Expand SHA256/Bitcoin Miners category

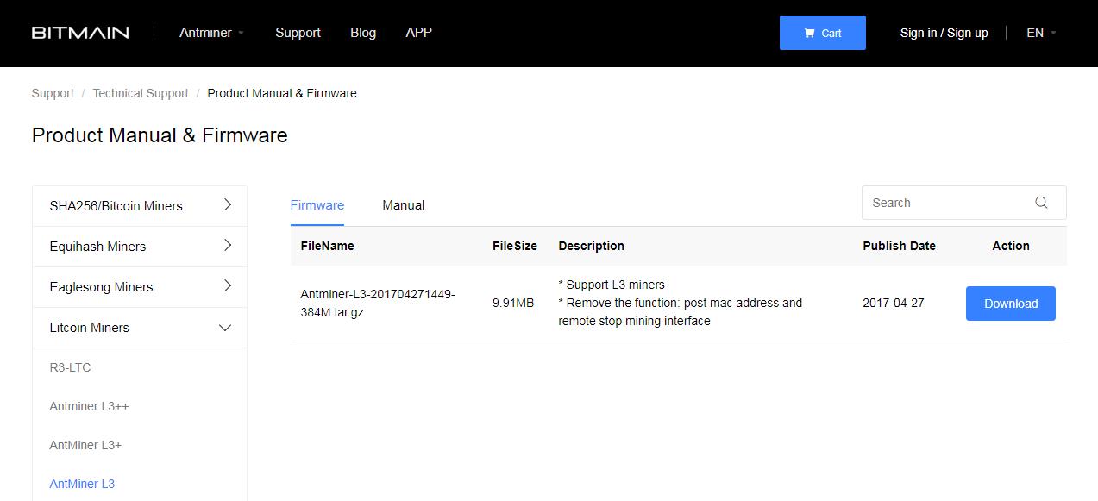pyautogui.click(x=140, y=206)
